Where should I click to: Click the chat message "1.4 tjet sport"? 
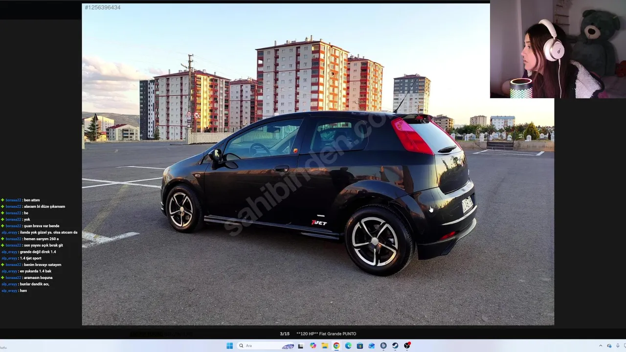coord(30,258)
